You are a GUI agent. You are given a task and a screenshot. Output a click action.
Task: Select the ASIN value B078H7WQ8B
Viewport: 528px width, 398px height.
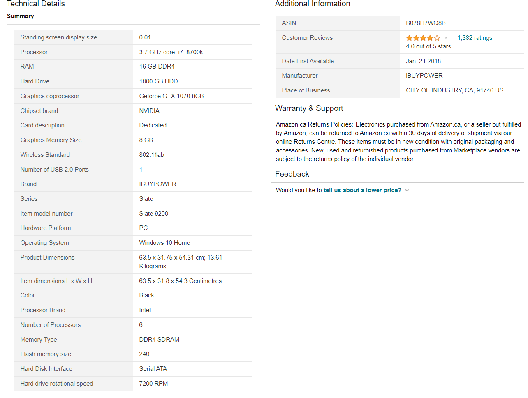[x=426, y=23]
